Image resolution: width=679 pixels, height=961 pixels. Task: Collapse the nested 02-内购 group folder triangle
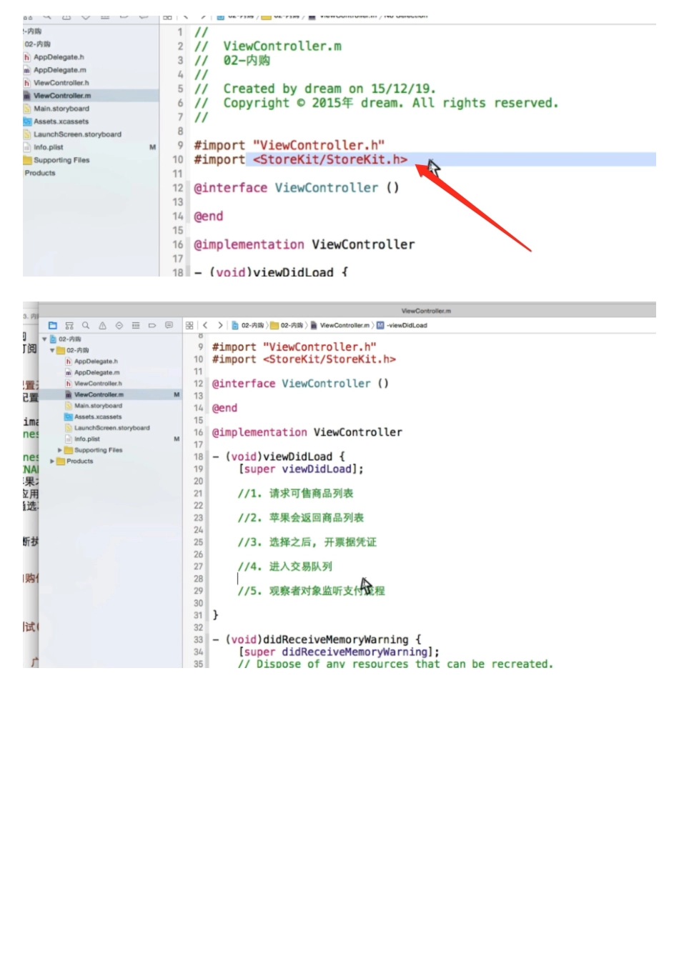[52, 351]
